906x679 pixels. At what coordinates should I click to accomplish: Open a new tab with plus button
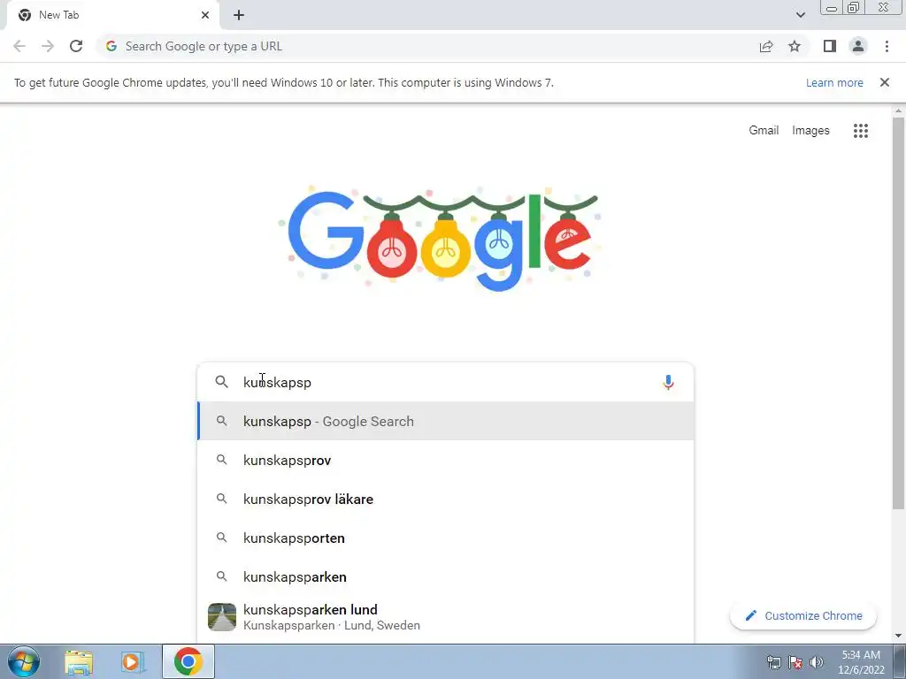(239, 15)
